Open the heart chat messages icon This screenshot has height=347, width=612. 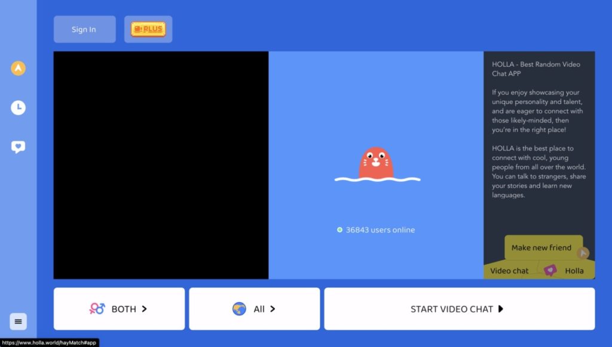tap(18, 147)
